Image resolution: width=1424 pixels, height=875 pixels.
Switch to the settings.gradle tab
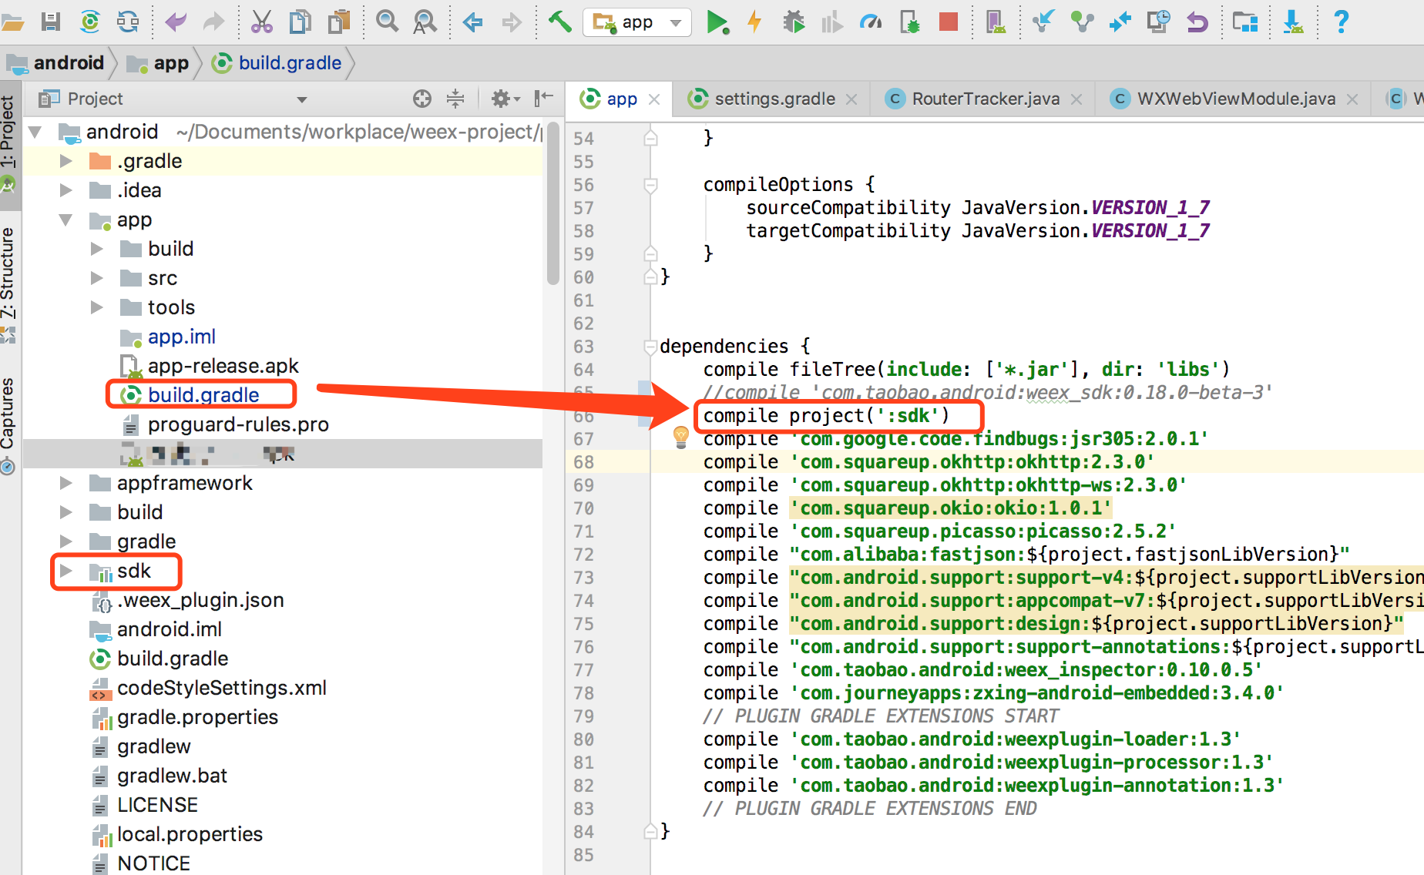click(774, 99)
